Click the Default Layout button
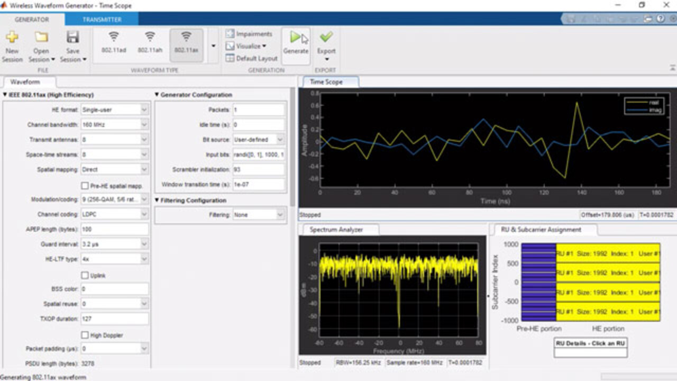This screenshot has width=677, height=381. [x=252, y=58]
